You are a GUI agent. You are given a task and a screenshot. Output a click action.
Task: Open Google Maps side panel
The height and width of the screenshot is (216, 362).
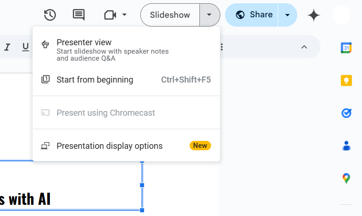pyautogui.click(x=346, y=178)
